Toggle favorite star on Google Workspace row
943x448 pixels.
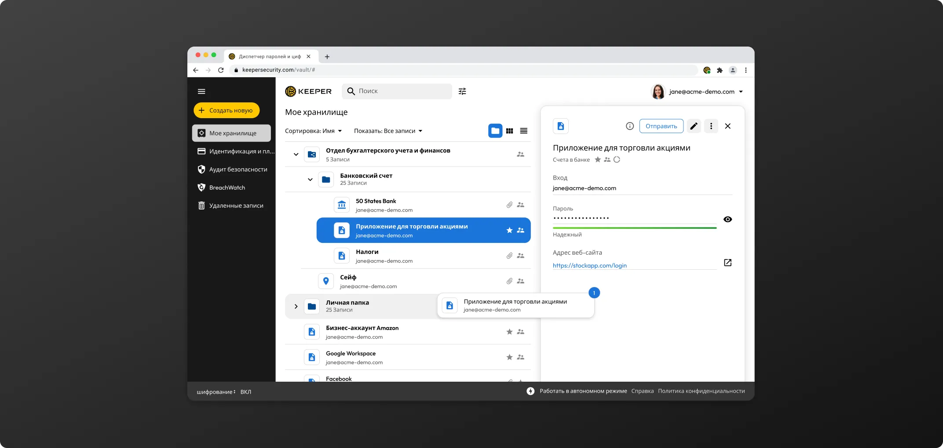[x=509, y=357]
